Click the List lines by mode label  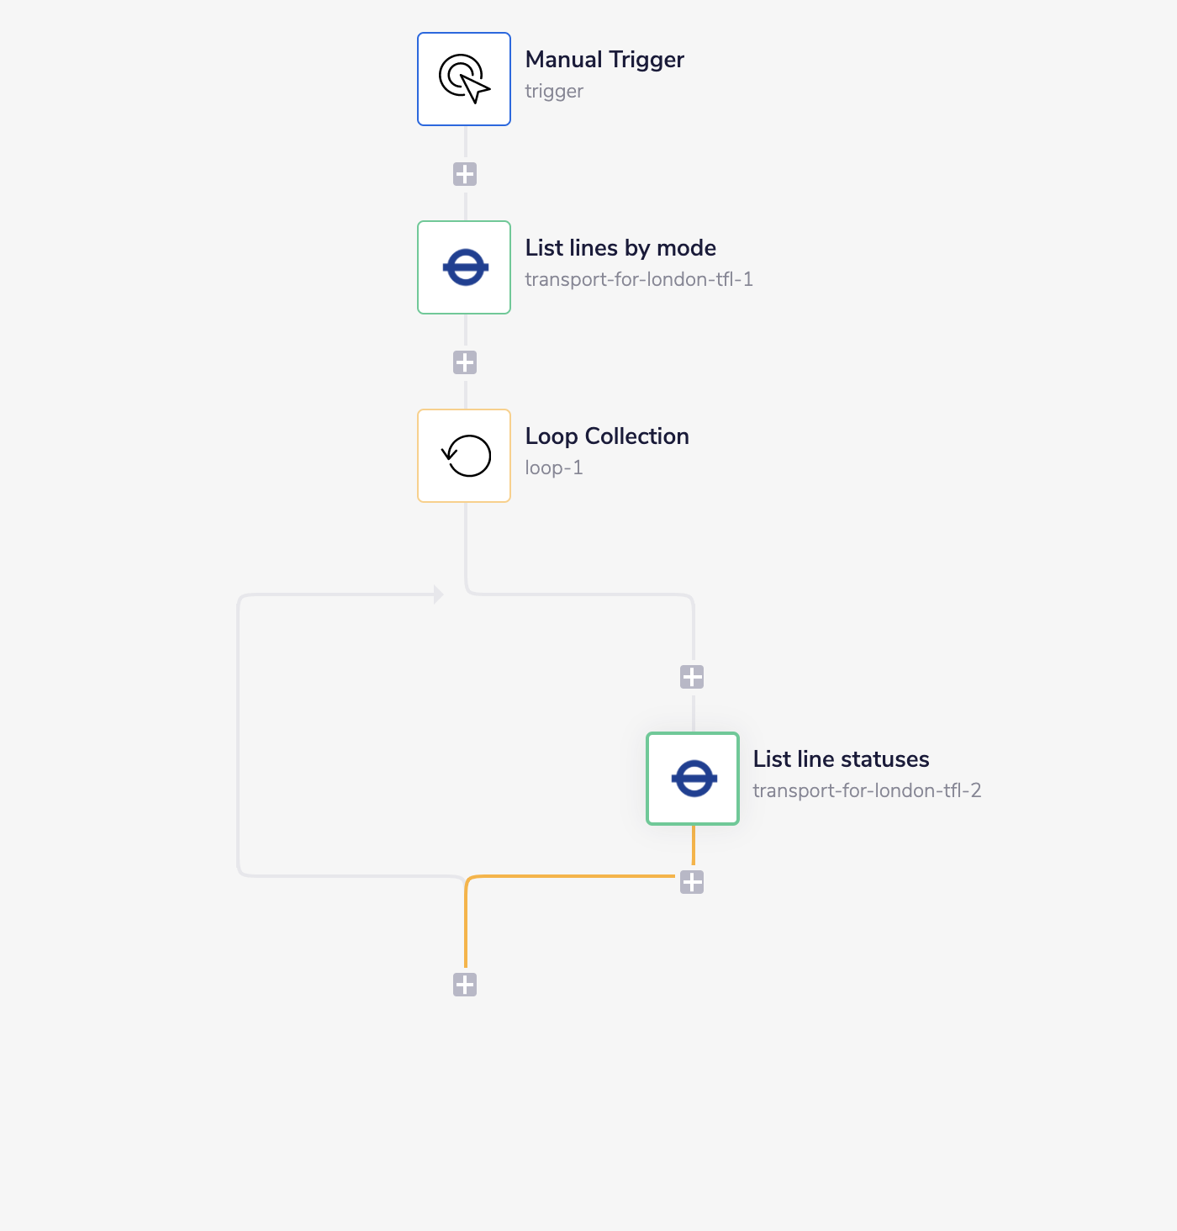tap(620, 247)
